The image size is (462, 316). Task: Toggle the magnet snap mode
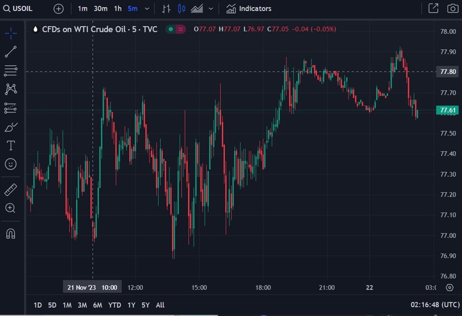pyautogui.click(x=11, y=234)
